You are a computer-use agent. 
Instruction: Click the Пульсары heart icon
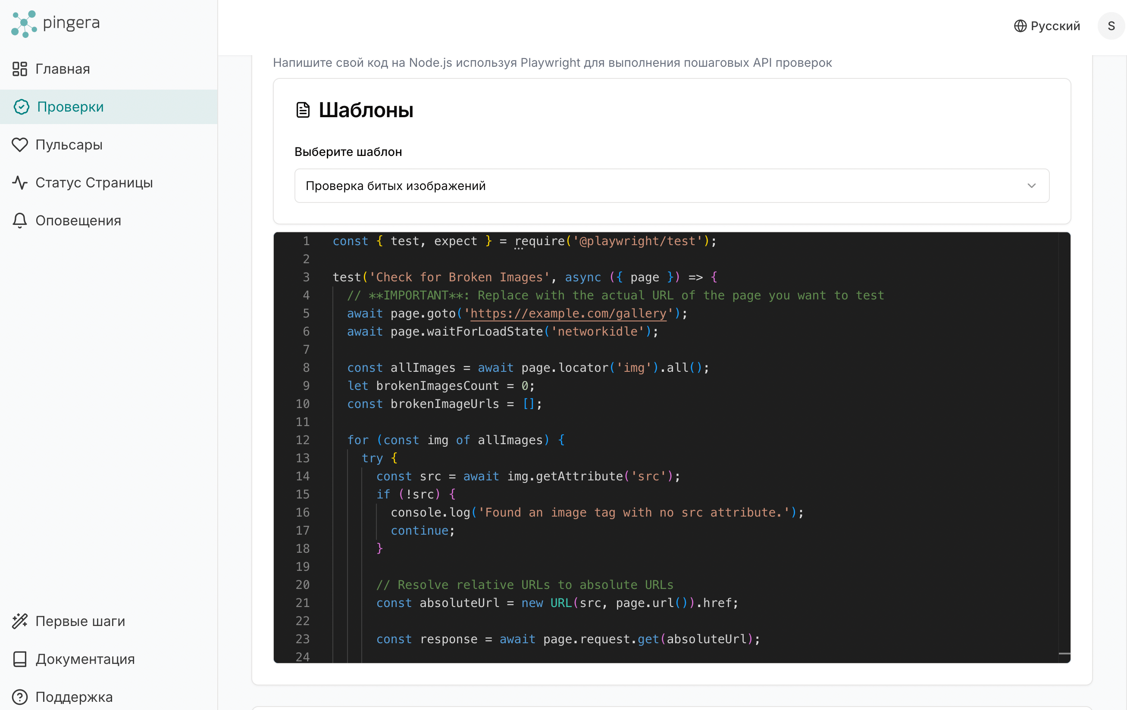(x=20, y=144)
